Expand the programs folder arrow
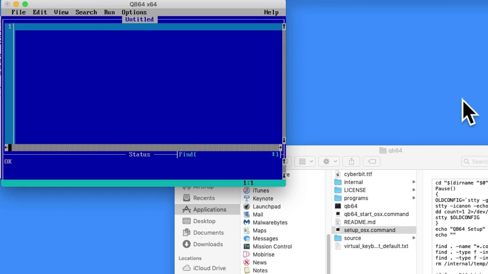Image resolution: width=488 pixels, height=274 pixels. (414, 198)
